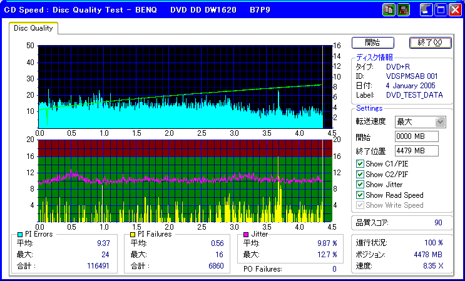The height and width of the screenshot is (281, 465).
Task: Toggle the Show Jitter checkbox
Action: tap(360, 185)
